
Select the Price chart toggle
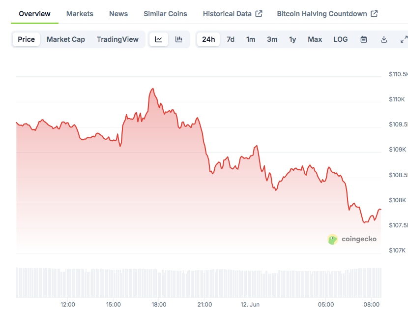click(27, 39)
